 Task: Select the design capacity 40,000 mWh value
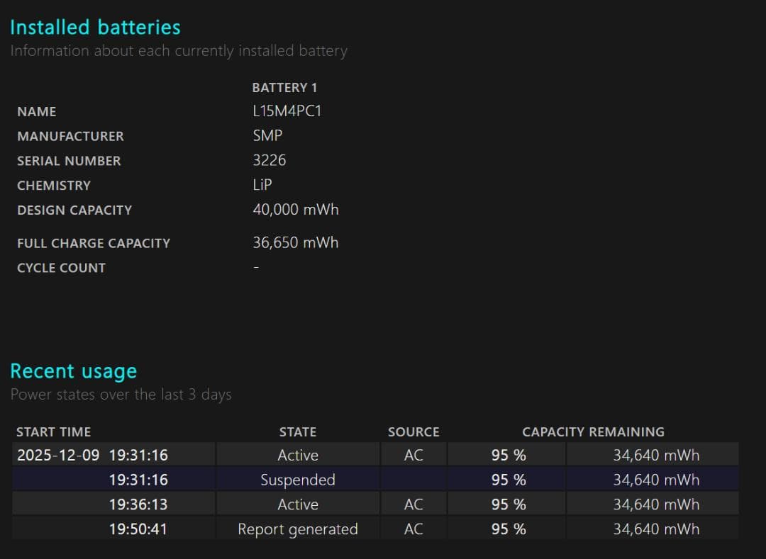point(296,210)
